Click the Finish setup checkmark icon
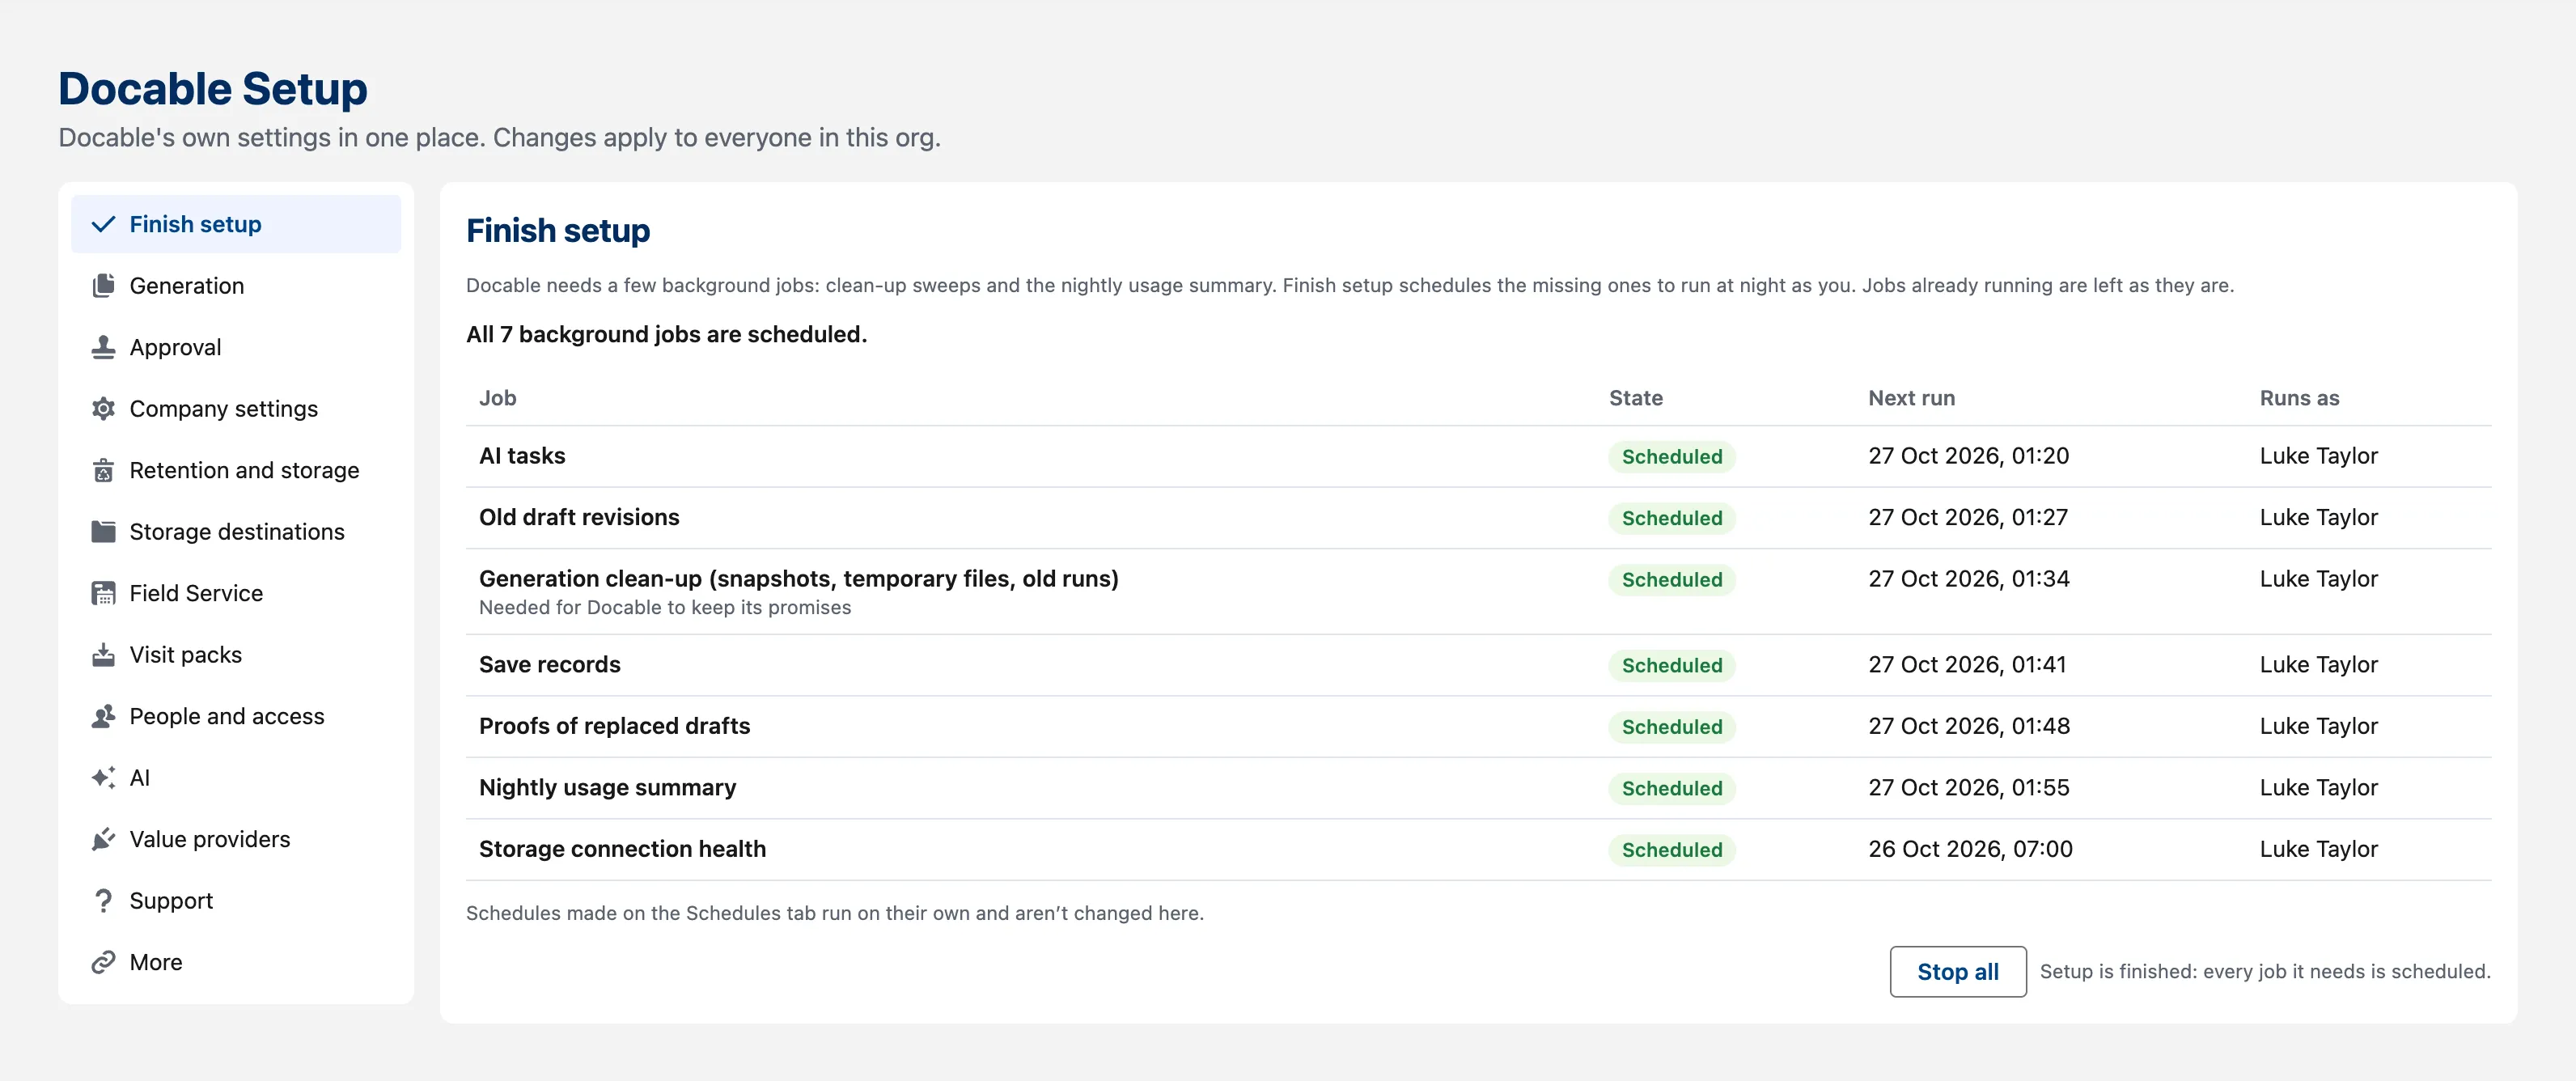Screen dimensions: 2576x1081 click(x=103, y=224)
